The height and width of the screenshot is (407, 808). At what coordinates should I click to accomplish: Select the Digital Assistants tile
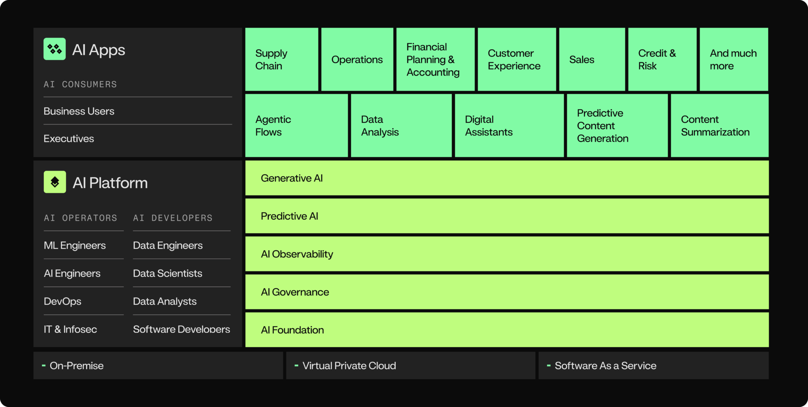(509, 126)
